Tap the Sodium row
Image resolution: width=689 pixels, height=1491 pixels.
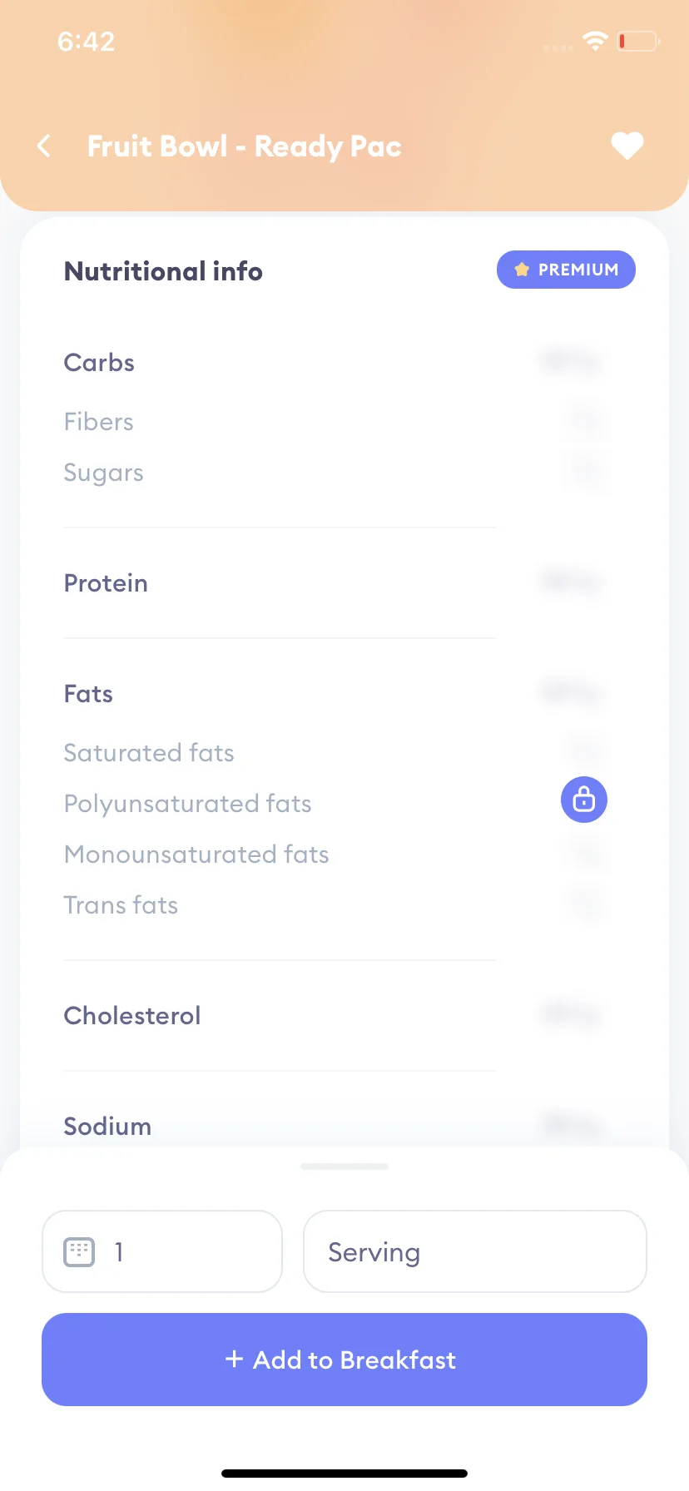(333, 1126)
